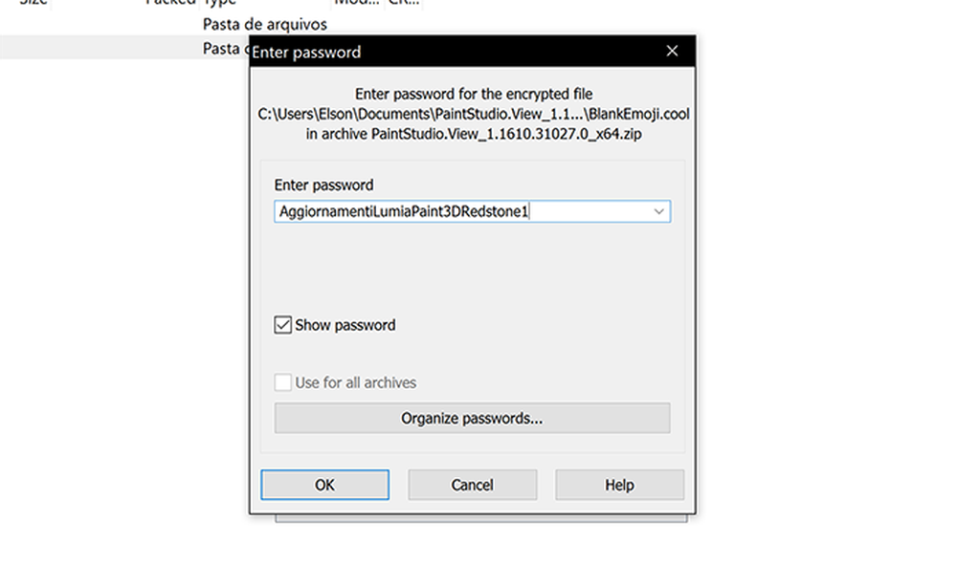Sort by the Packed column header
957x585 pixels.
pyautogui.click(x=170, y=3)
